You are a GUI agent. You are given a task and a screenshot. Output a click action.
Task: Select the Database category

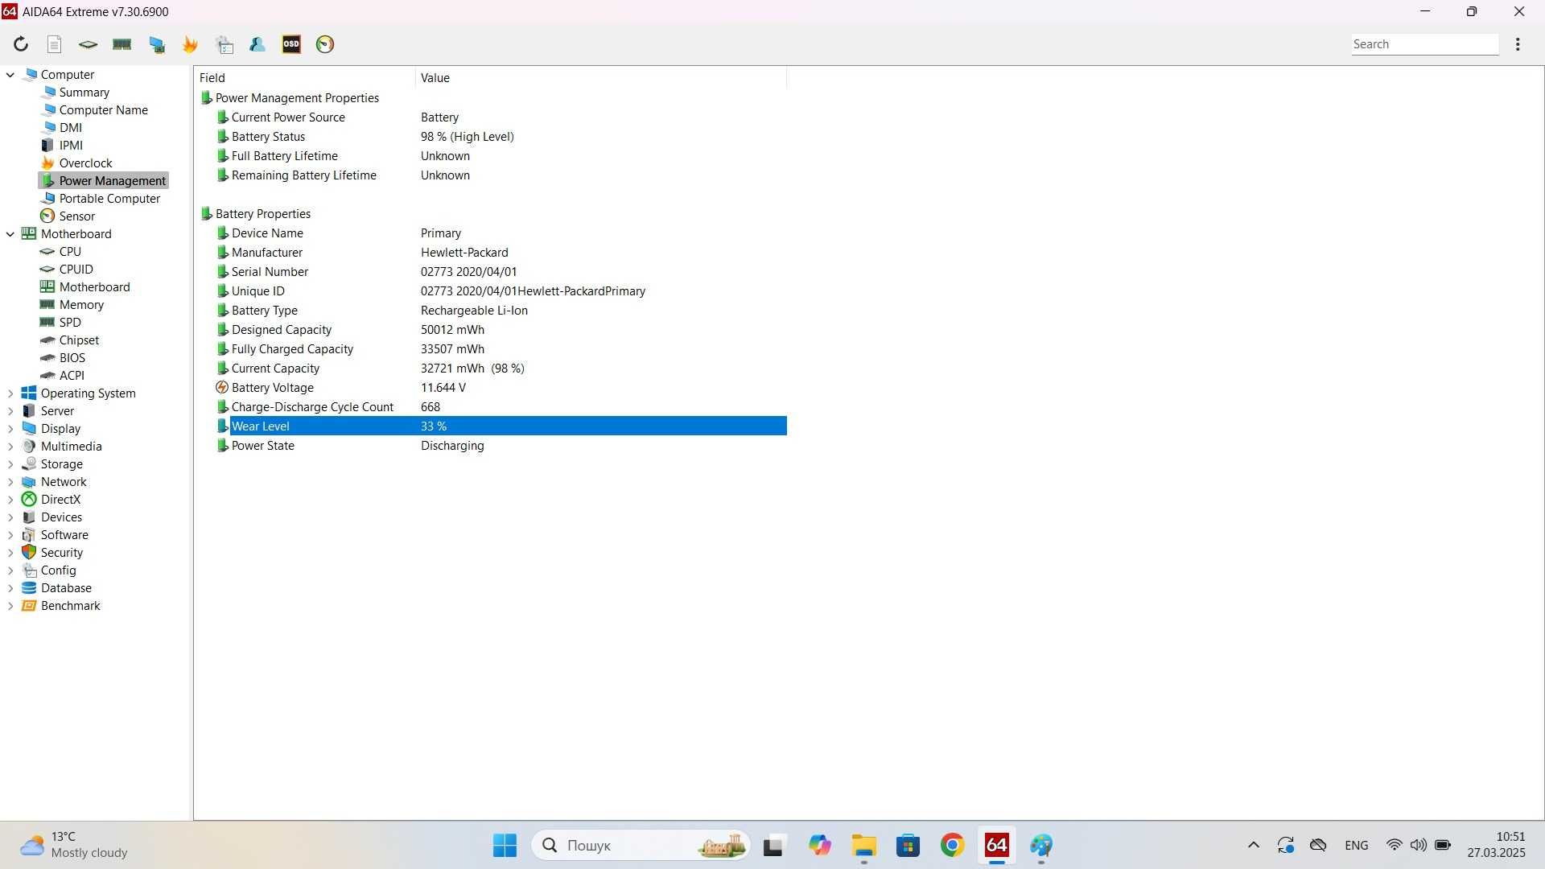point(66,588)
